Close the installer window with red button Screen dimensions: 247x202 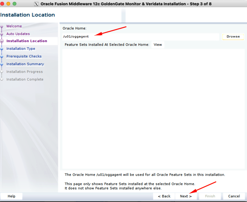[2, 4]
